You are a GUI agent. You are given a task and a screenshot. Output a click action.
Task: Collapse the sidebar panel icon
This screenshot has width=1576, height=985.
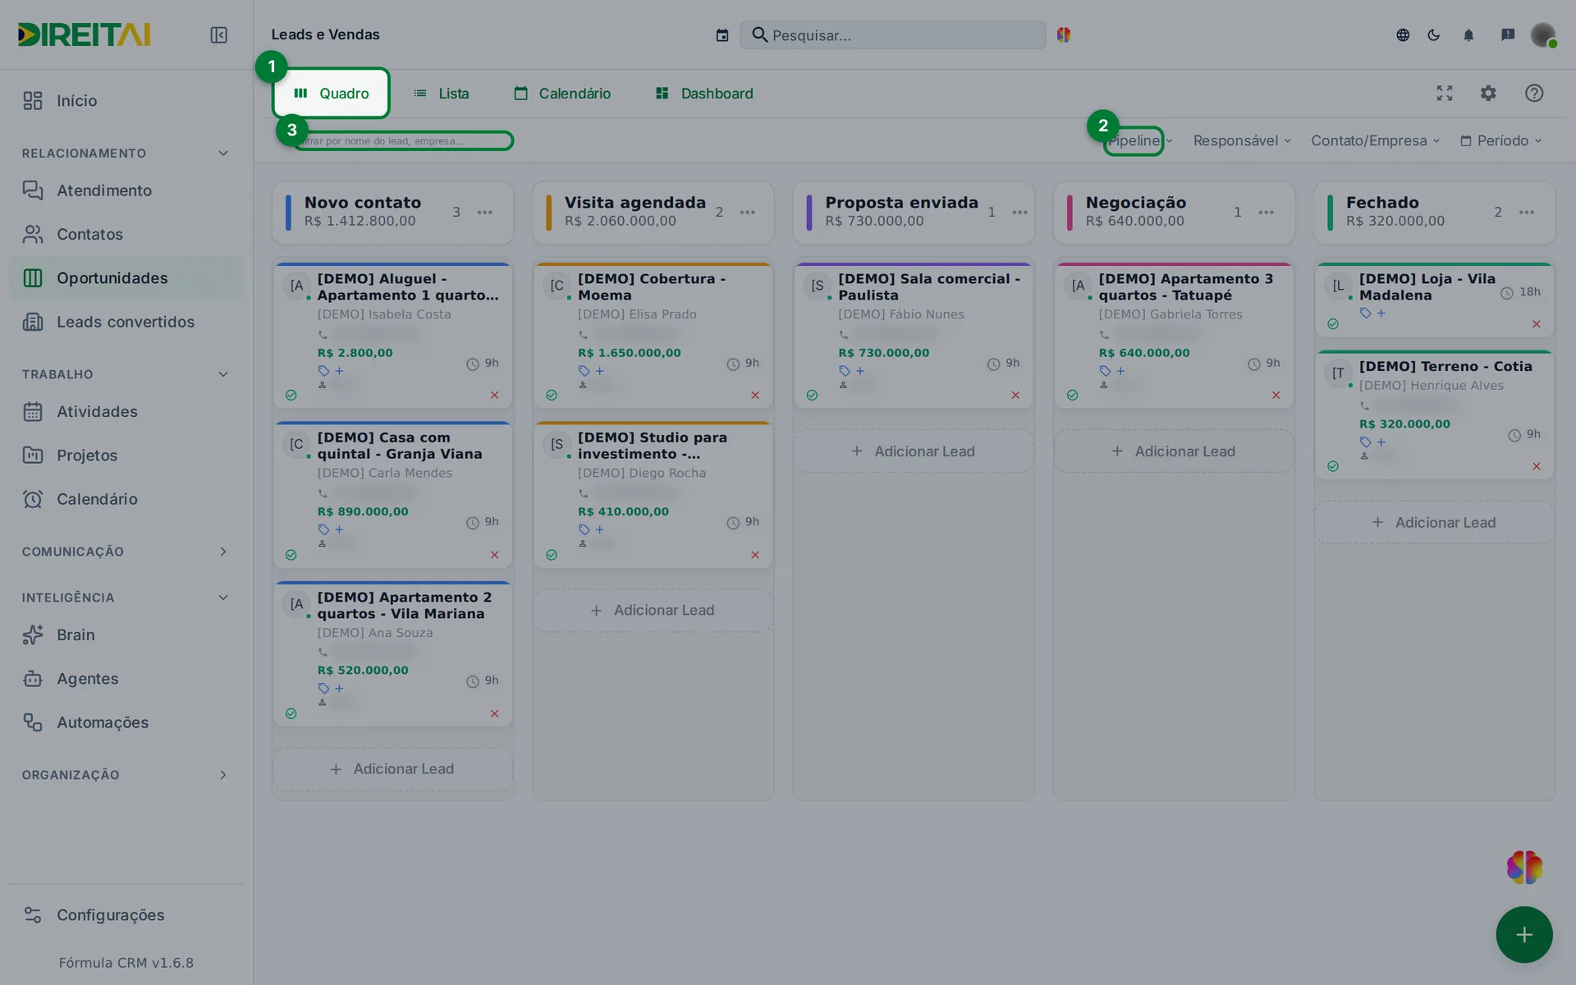click(x=218, y=34)
